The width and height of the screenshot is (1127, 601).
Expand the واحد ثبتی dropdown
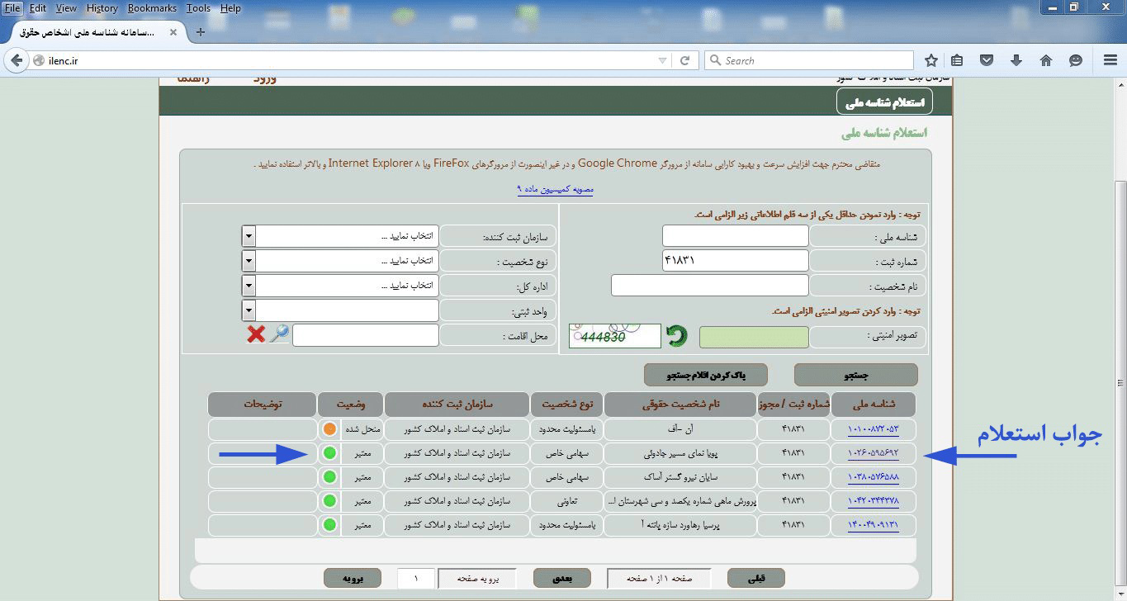(x=249, y=310)
